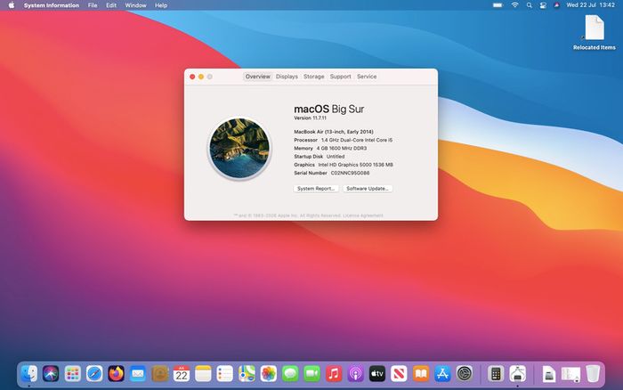Viewport: 623px width, 390px height.
Task: Click the Version 11.7.11 text
Action: click(310, 118)
